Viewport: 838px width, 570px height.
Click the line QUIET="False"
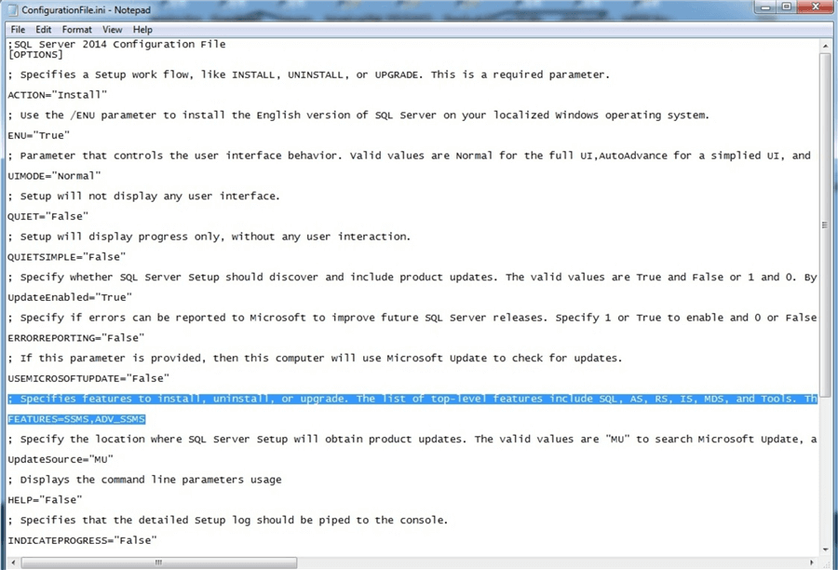[x=48, y=217]
